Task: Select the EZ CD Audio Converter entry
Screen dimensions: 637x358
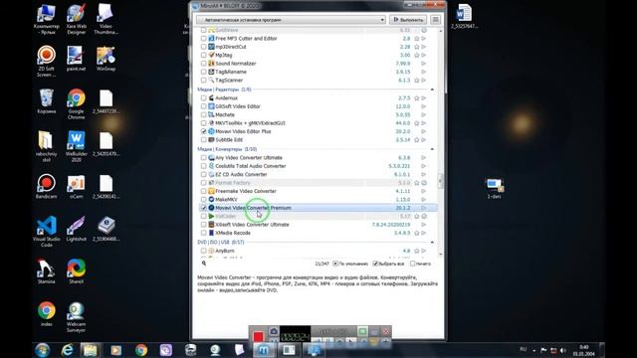Action: click(241, 175)
